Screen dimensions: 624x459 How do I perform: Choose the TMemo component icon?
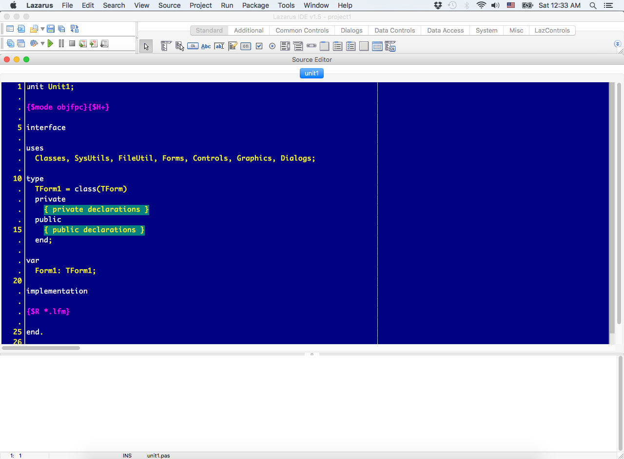click(x=233, y=46)
